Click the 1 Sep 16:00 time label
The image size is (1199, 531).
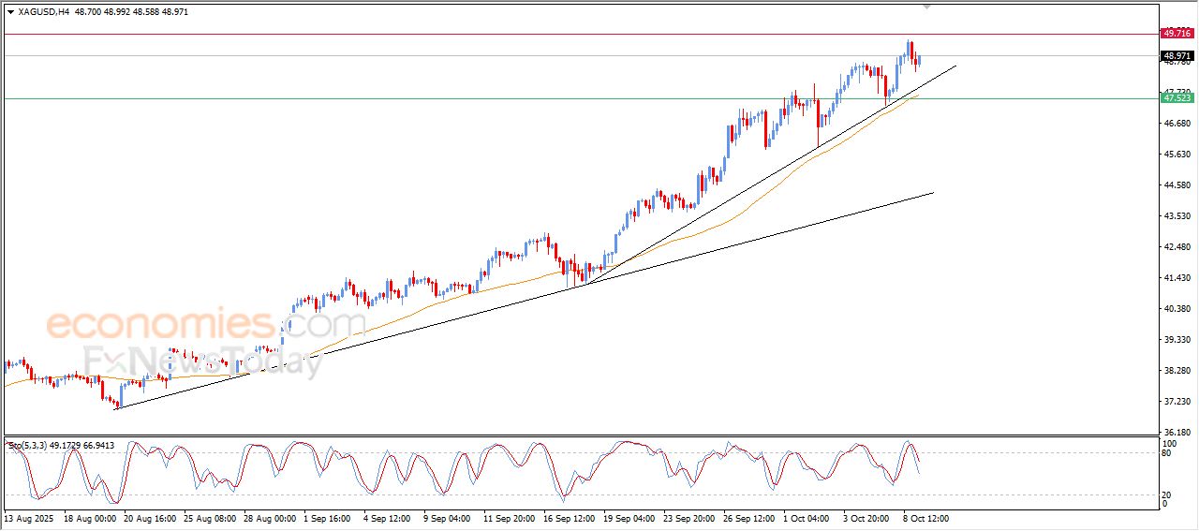click(x=329, y=517)
